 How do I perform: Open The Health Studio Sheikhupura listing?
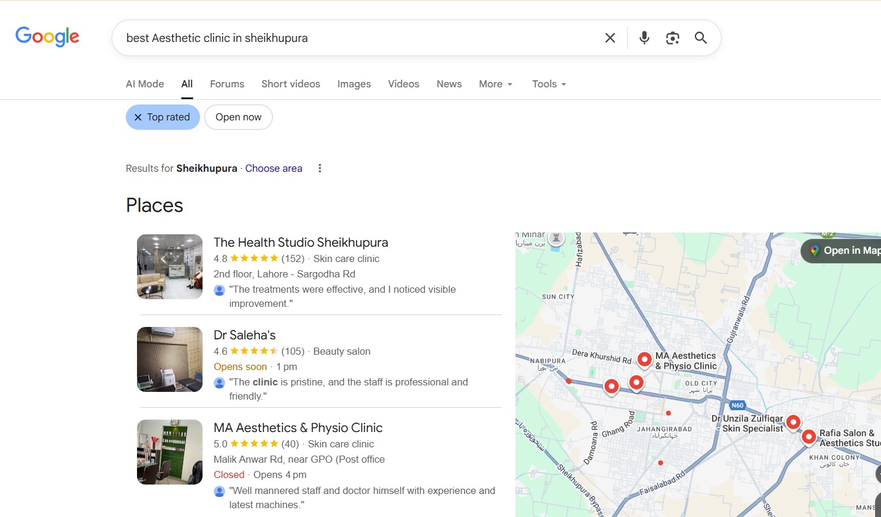(301, 243)
